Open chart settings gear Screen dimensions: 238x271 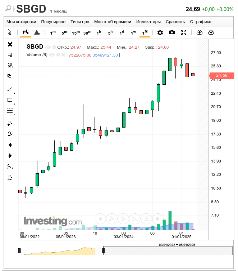[x=160, y=32]
